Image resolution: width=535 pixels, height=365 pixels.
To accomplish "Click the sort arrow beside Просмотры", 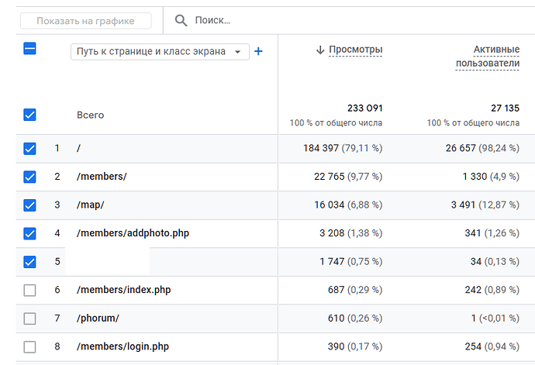I will pos(319,50).
